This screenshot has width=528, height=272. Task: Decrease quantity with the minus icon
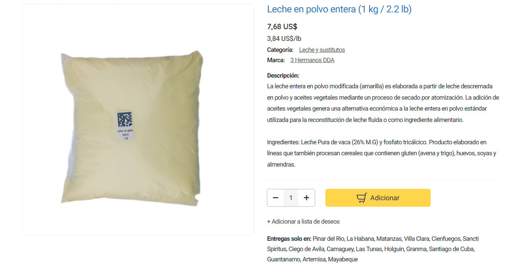[276, 198]
